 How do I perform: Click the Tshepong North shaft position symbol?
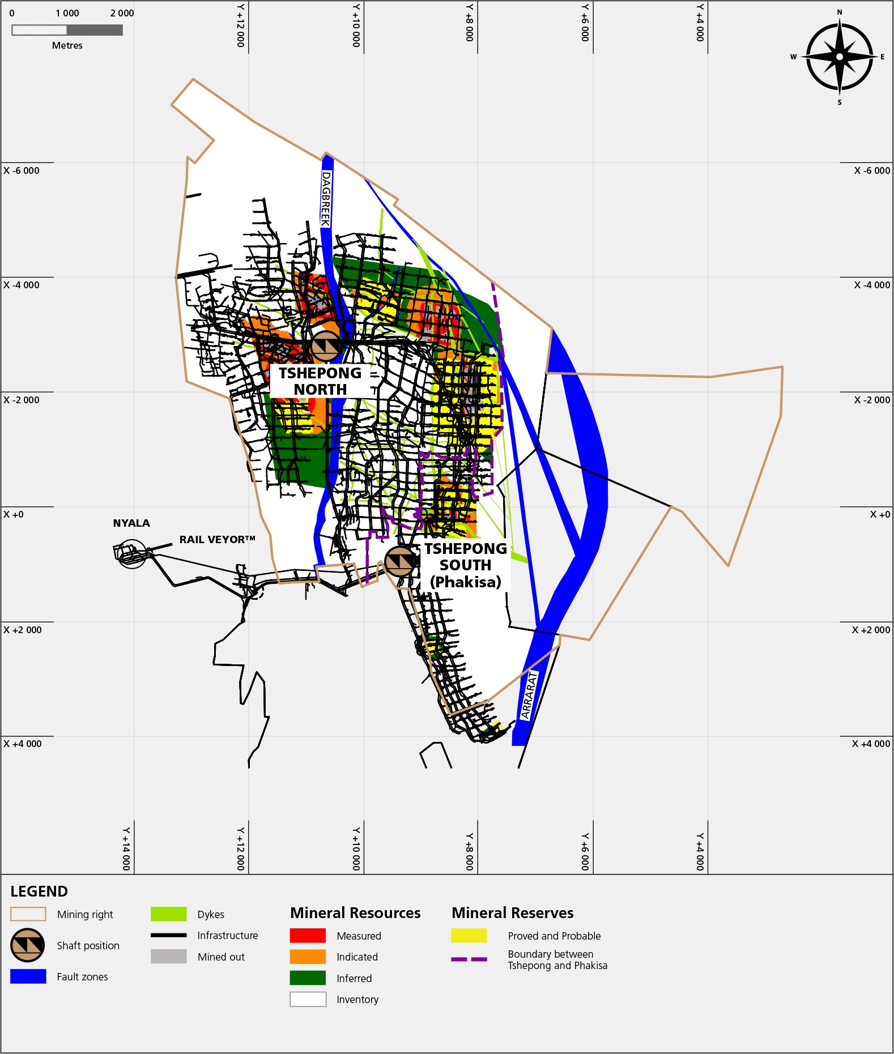point(326,346)
